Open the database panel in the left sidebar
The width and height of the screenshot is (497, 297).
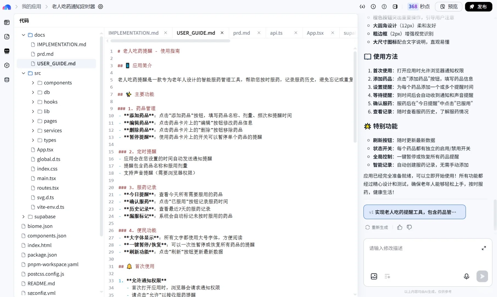point(7,80)
